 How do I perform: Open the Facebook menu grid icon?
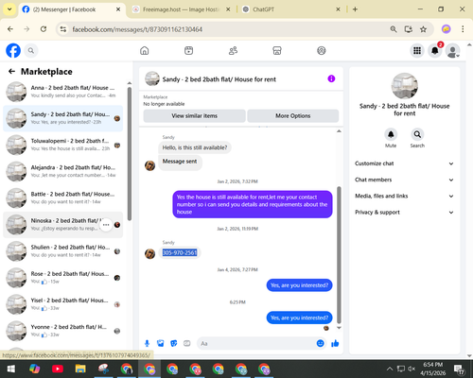pyautogui.click(x=417, y=50)
